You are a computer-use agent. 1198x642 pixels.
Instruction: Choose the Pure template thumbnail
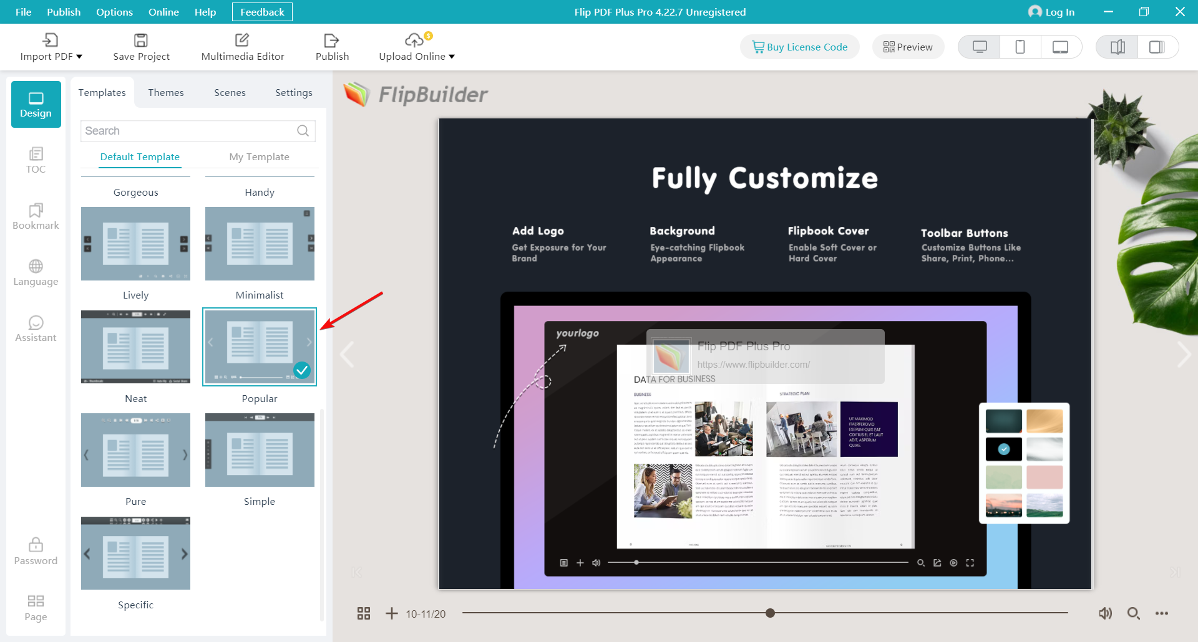tap(135, 450)
